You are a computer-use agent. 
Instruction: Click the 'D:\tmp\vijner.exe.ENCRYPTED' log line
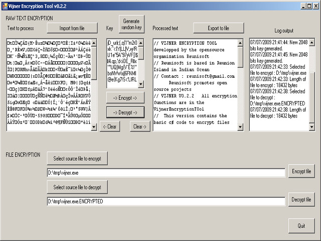coord(277,103)
